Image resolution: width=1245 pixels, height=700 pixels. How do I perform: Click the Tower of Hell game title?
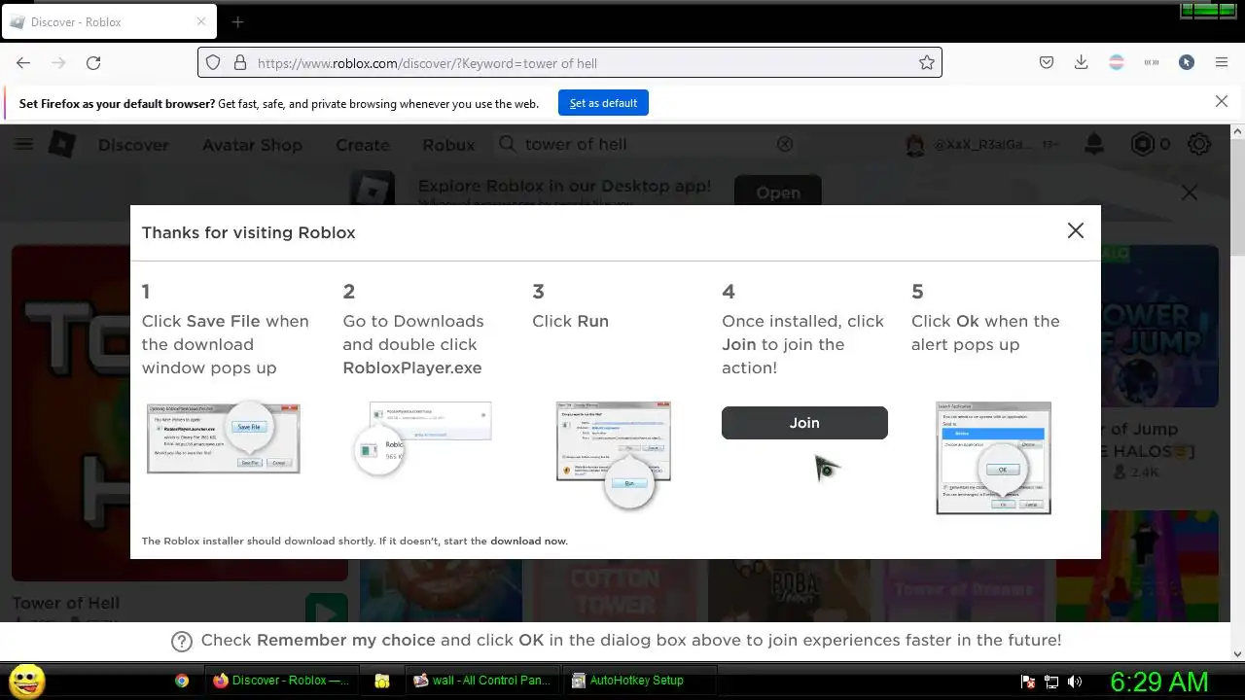point(65,603)
